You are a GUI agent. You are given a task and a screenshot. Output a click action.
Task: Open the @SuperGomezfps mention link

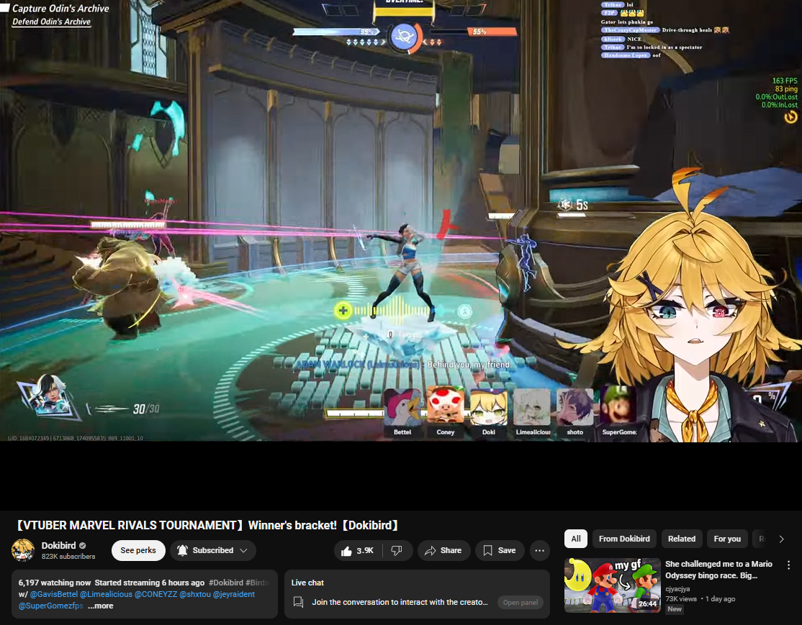pyautogui.click(x=50, y=606)
